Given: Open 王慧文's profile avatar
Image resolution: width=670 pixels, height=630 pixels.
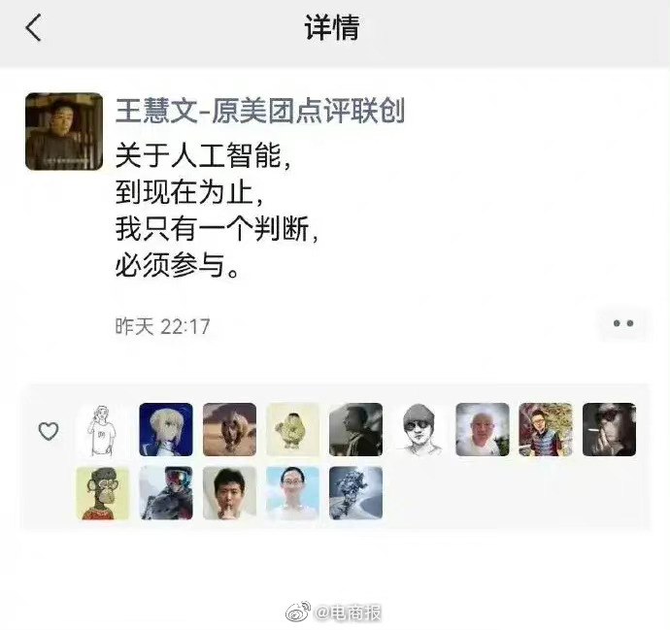Looking at the screenshot, I should [x=64, y=132].
